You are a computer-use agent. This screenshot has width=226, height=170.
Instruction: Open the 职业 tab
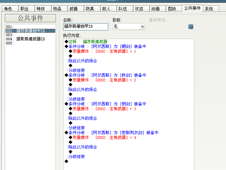(x=27, y=9)
